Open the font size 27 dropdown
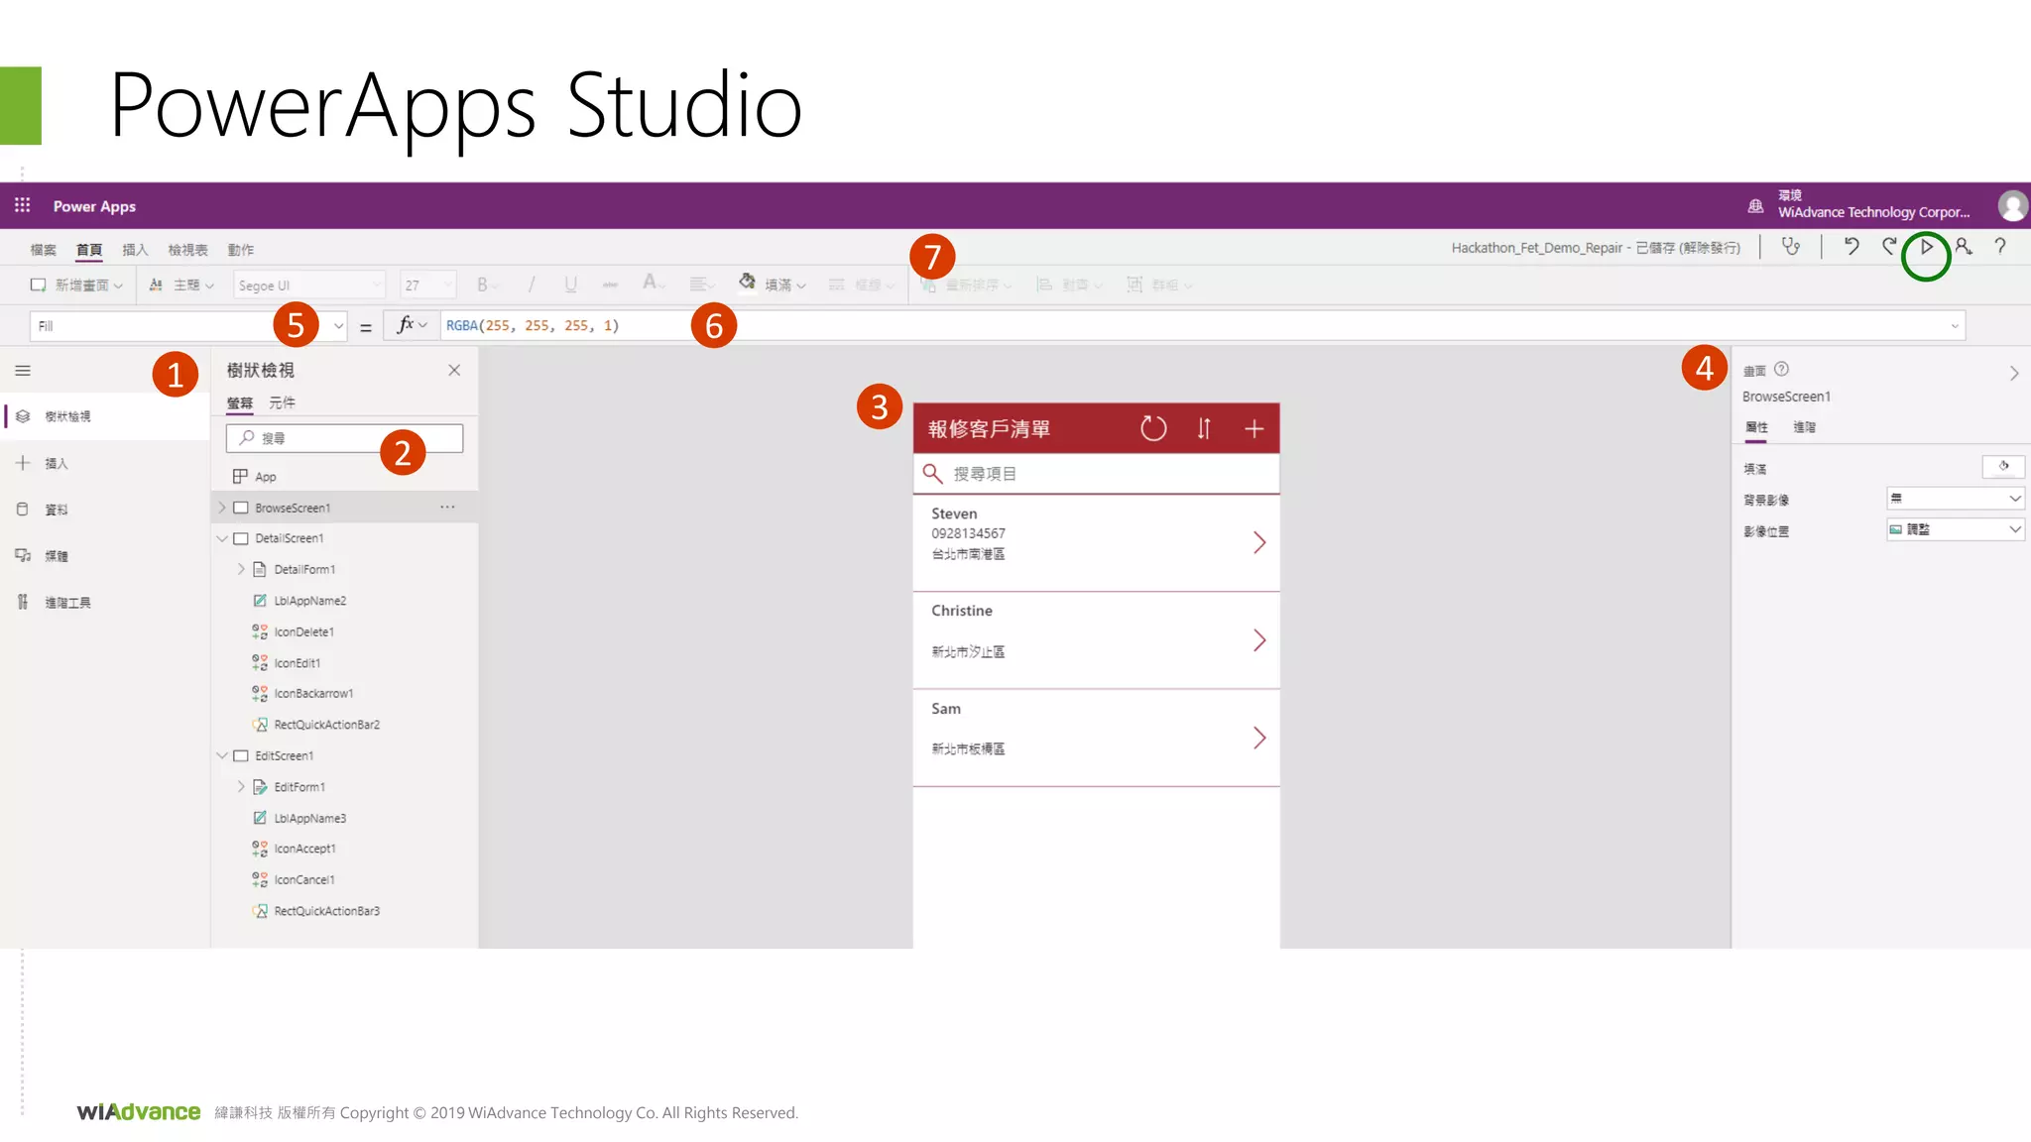Viewport: 2031px width, 1142px height. pos(427,285)
